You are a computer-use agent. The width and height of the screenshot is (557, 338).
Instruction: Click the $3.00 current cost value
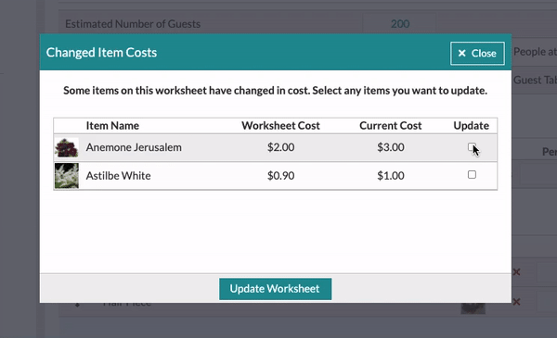click(x=391, y=147)
